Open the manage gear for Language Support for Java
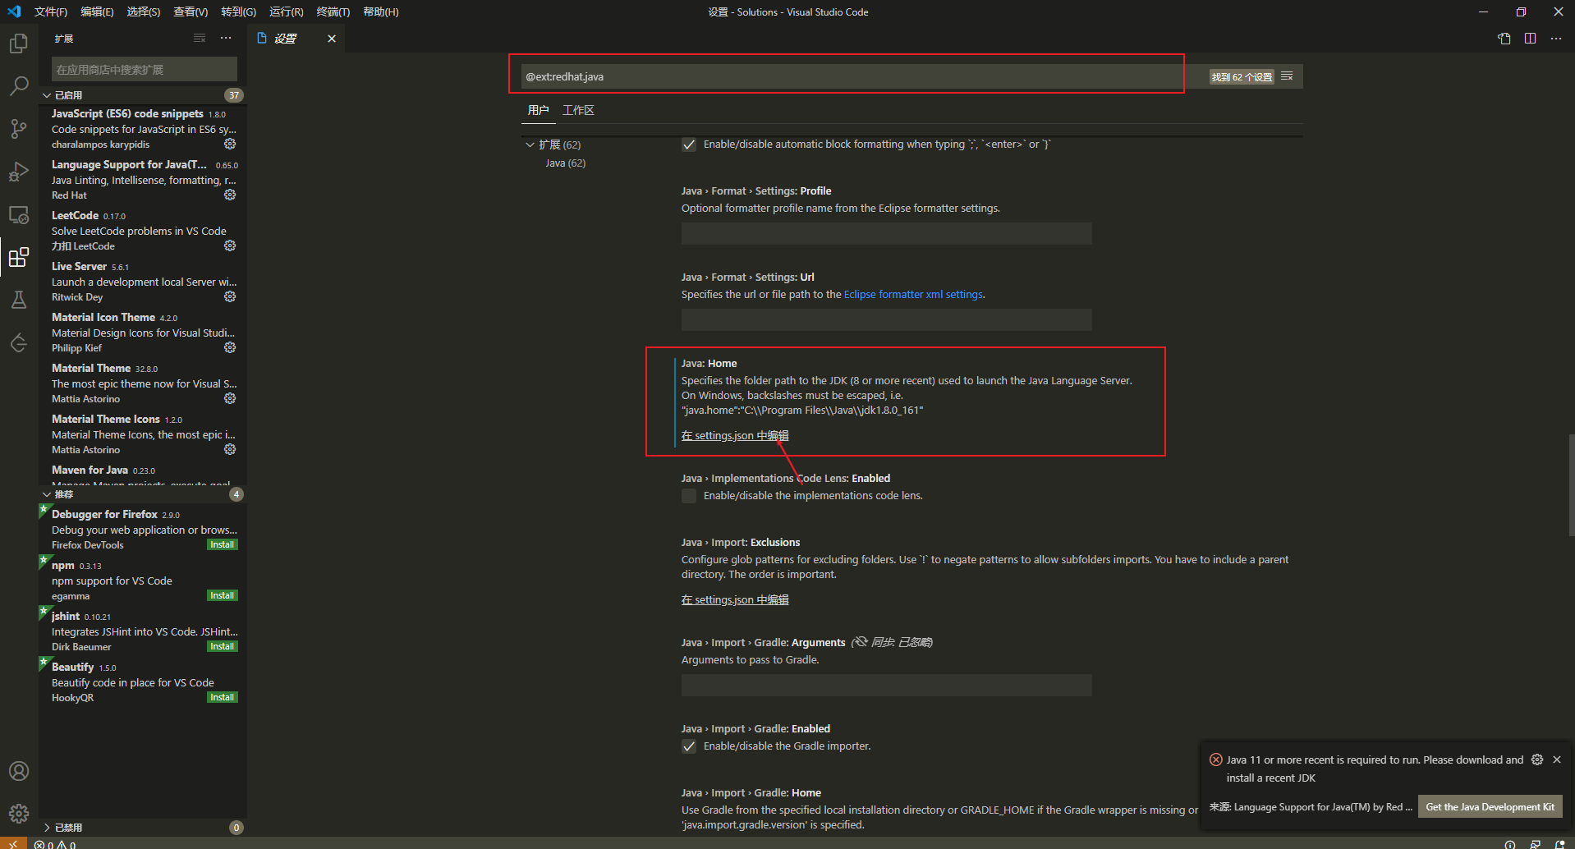The image size is (1575, 849). tap(230, 195)
